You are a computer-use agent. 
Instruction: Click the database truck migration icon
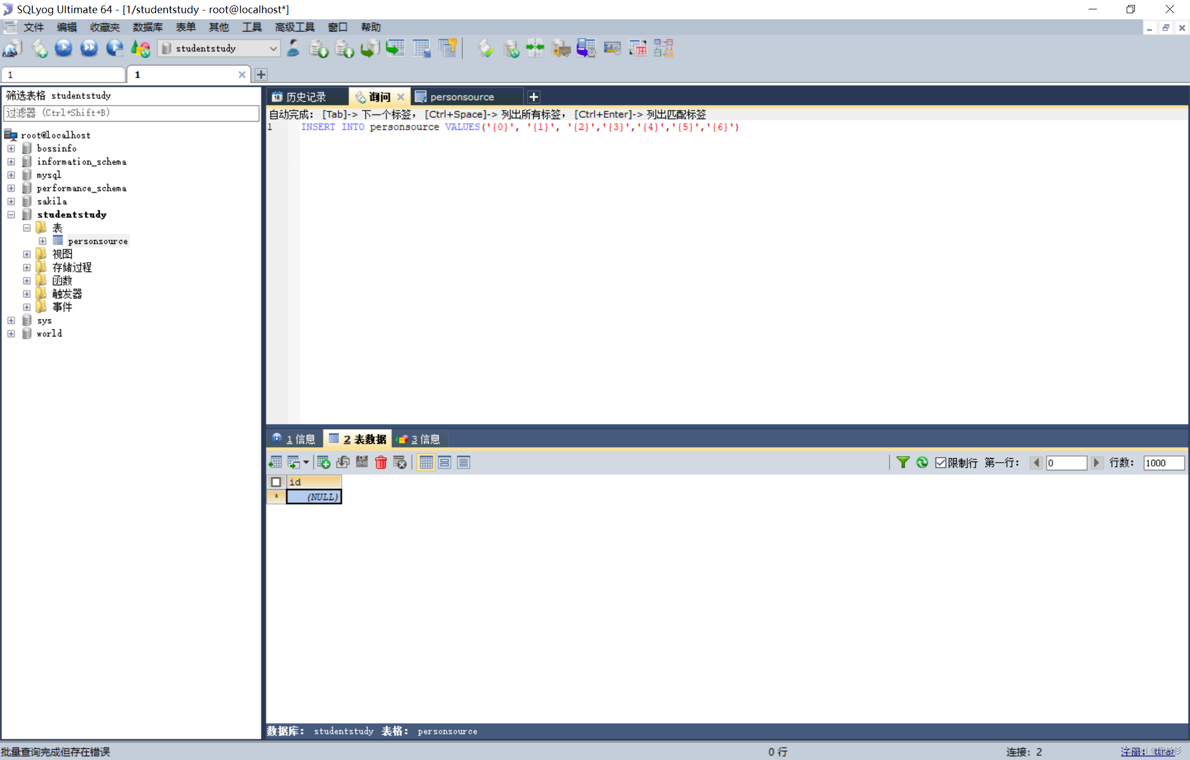[x=561, y=48]
